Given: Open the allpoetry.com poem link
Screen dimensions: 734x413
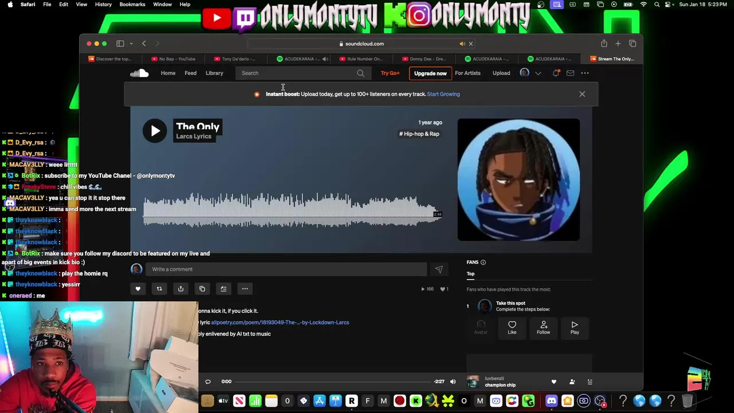Looking at the screenshot, I should [x=280, y=322].
